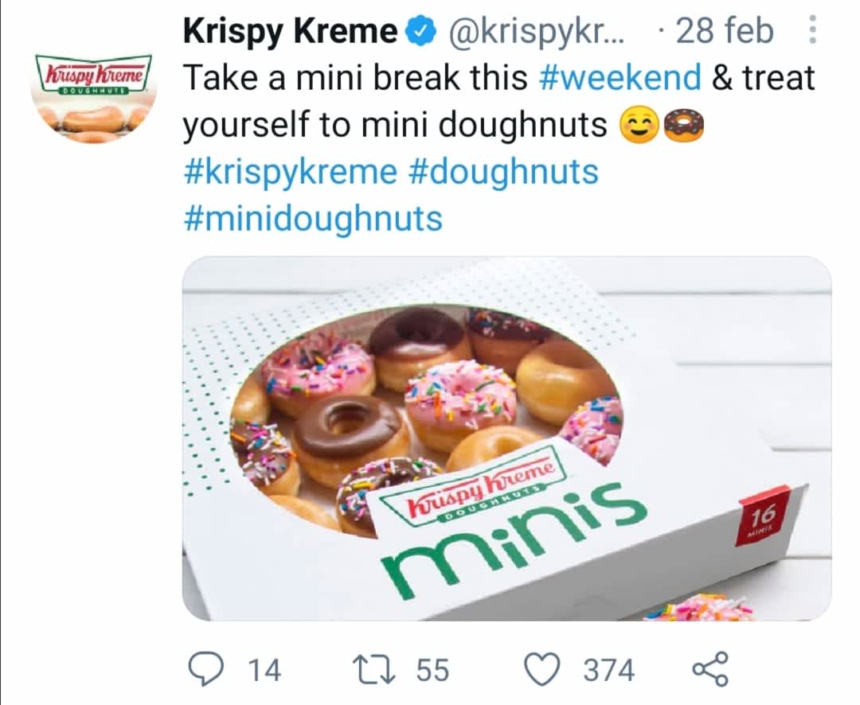Click the reply speech bubble icon
The image size is (860, 705).
(x=209, y=669)
